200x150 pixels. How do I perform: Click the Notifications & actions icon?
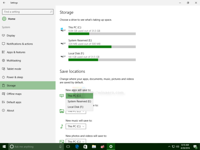coord(3,44)
